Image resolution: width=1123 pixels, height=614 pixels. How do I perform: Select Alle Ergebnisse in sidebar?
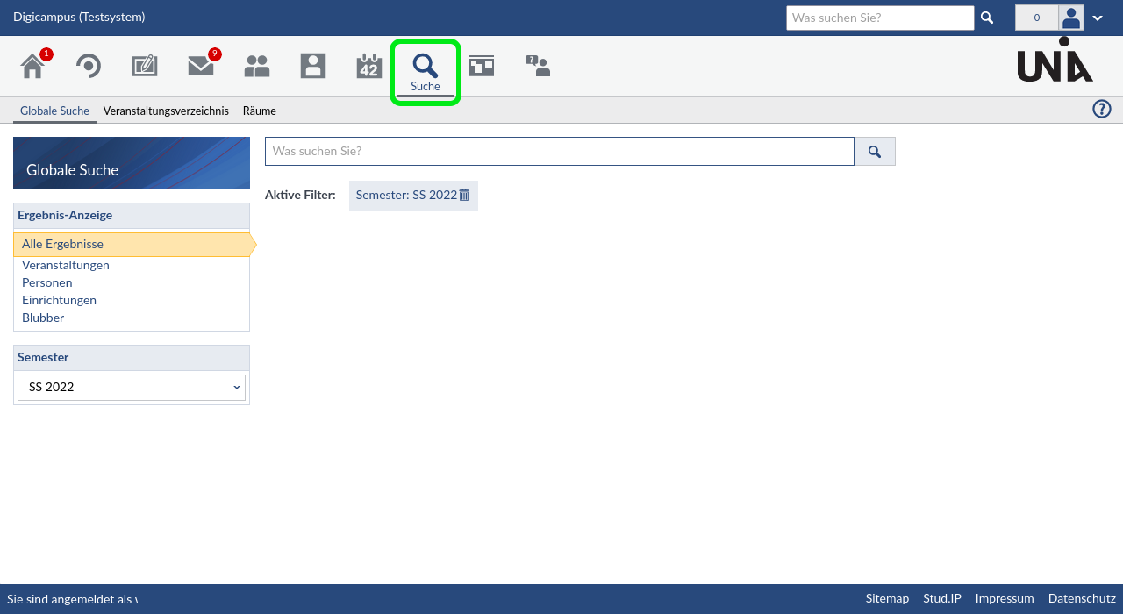62,244
